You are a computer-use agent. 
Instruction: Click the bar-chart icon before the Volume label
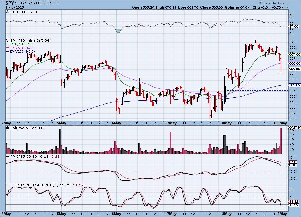click(x=8, y=128)
